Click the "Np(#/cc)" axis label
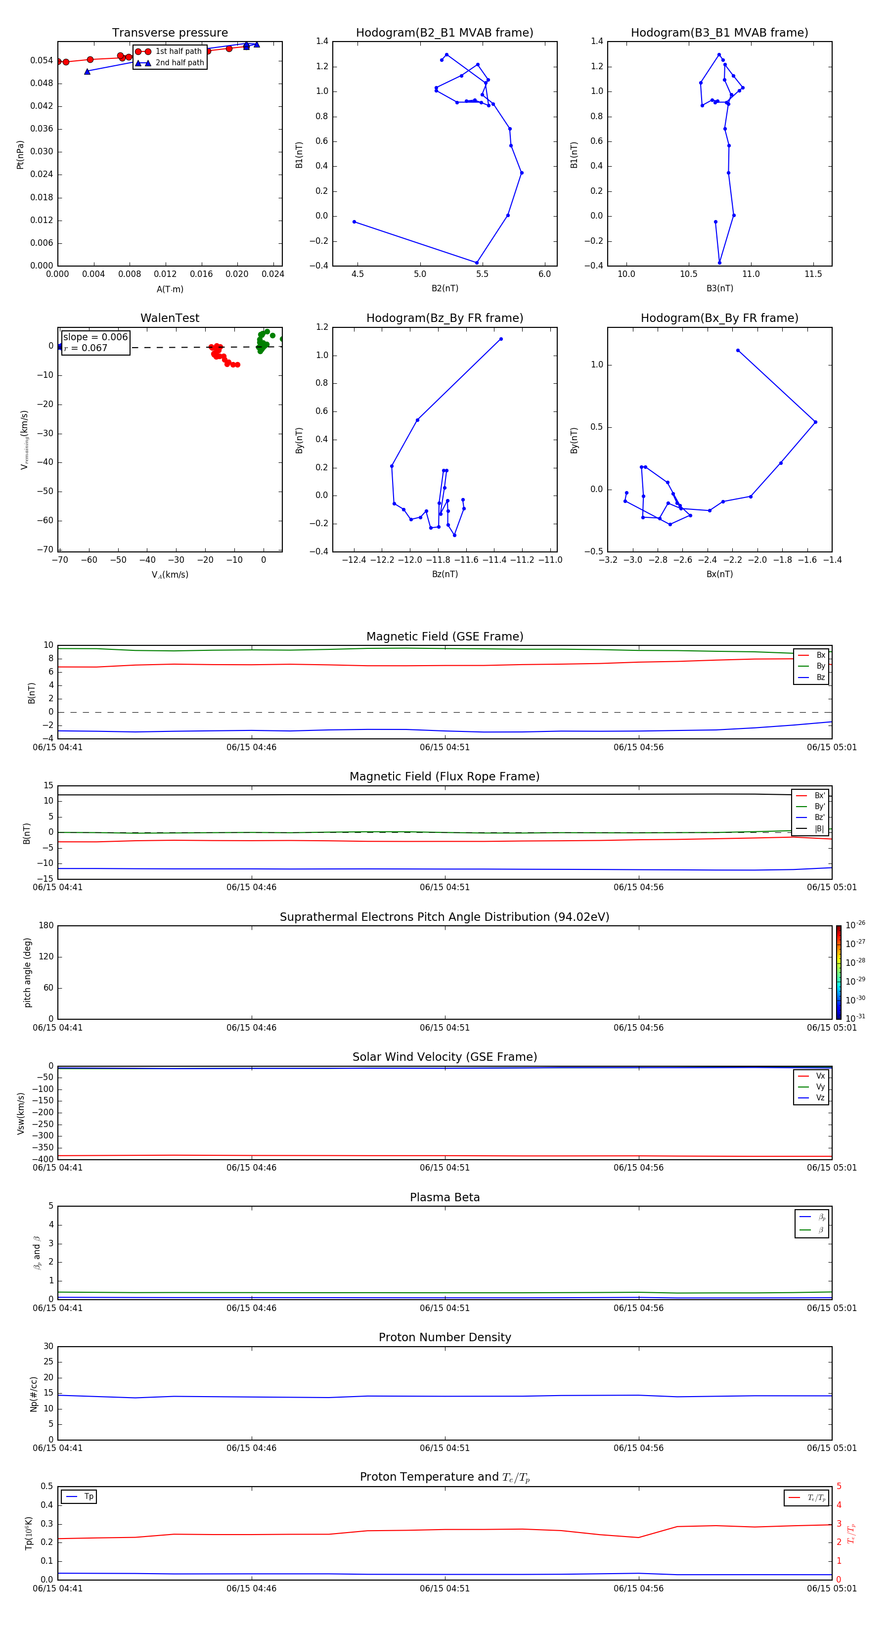The width and height of the screenshot is (890, 1632). click(x=34, y=1394)
